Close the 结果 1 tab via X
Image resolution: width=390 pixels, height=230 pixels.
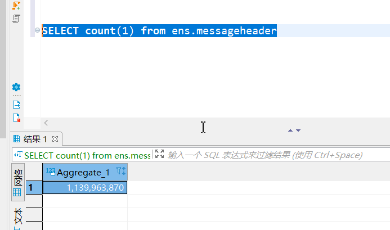55,138
